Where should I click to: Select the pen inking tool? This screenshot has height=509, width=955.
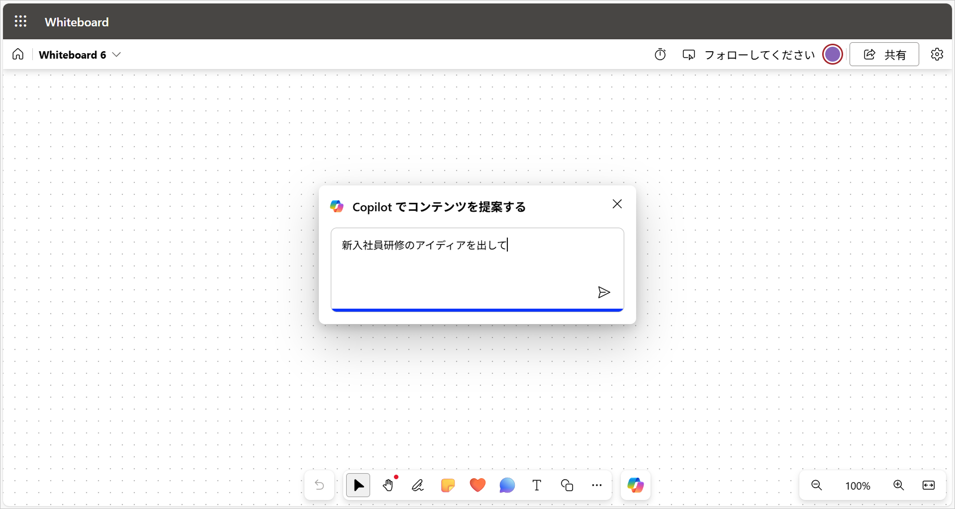[x=418, y=485]
